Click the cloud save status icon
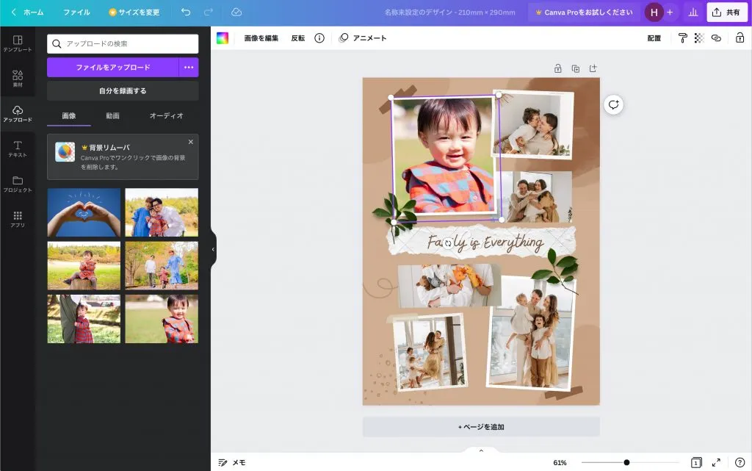The height and width of the screenshot is (471, 752). click(x=236, y=12)
